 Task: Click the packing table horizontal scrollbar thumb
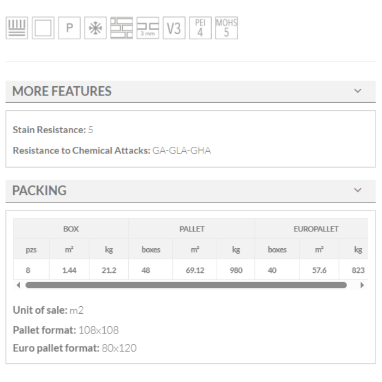click(186, 285)
